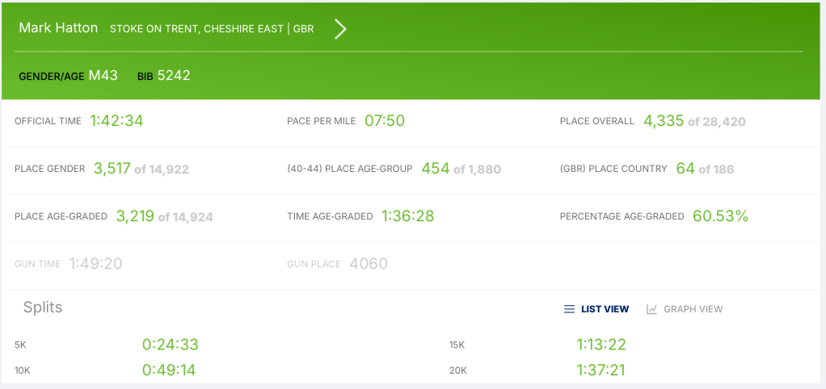Click the pace per mile value 07:50

click(x=385, y=121)
